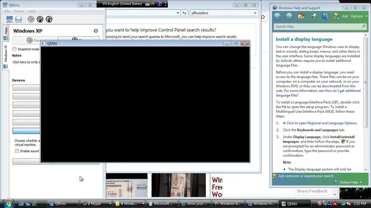Image resolution: width=371 pixels, height=208 pixels.
Task: Print the current help topic
Action: pyautogui.click(x=313, y=16)
